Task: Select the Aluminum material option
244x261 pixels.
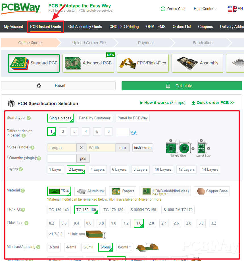Action: coord(90,191)
